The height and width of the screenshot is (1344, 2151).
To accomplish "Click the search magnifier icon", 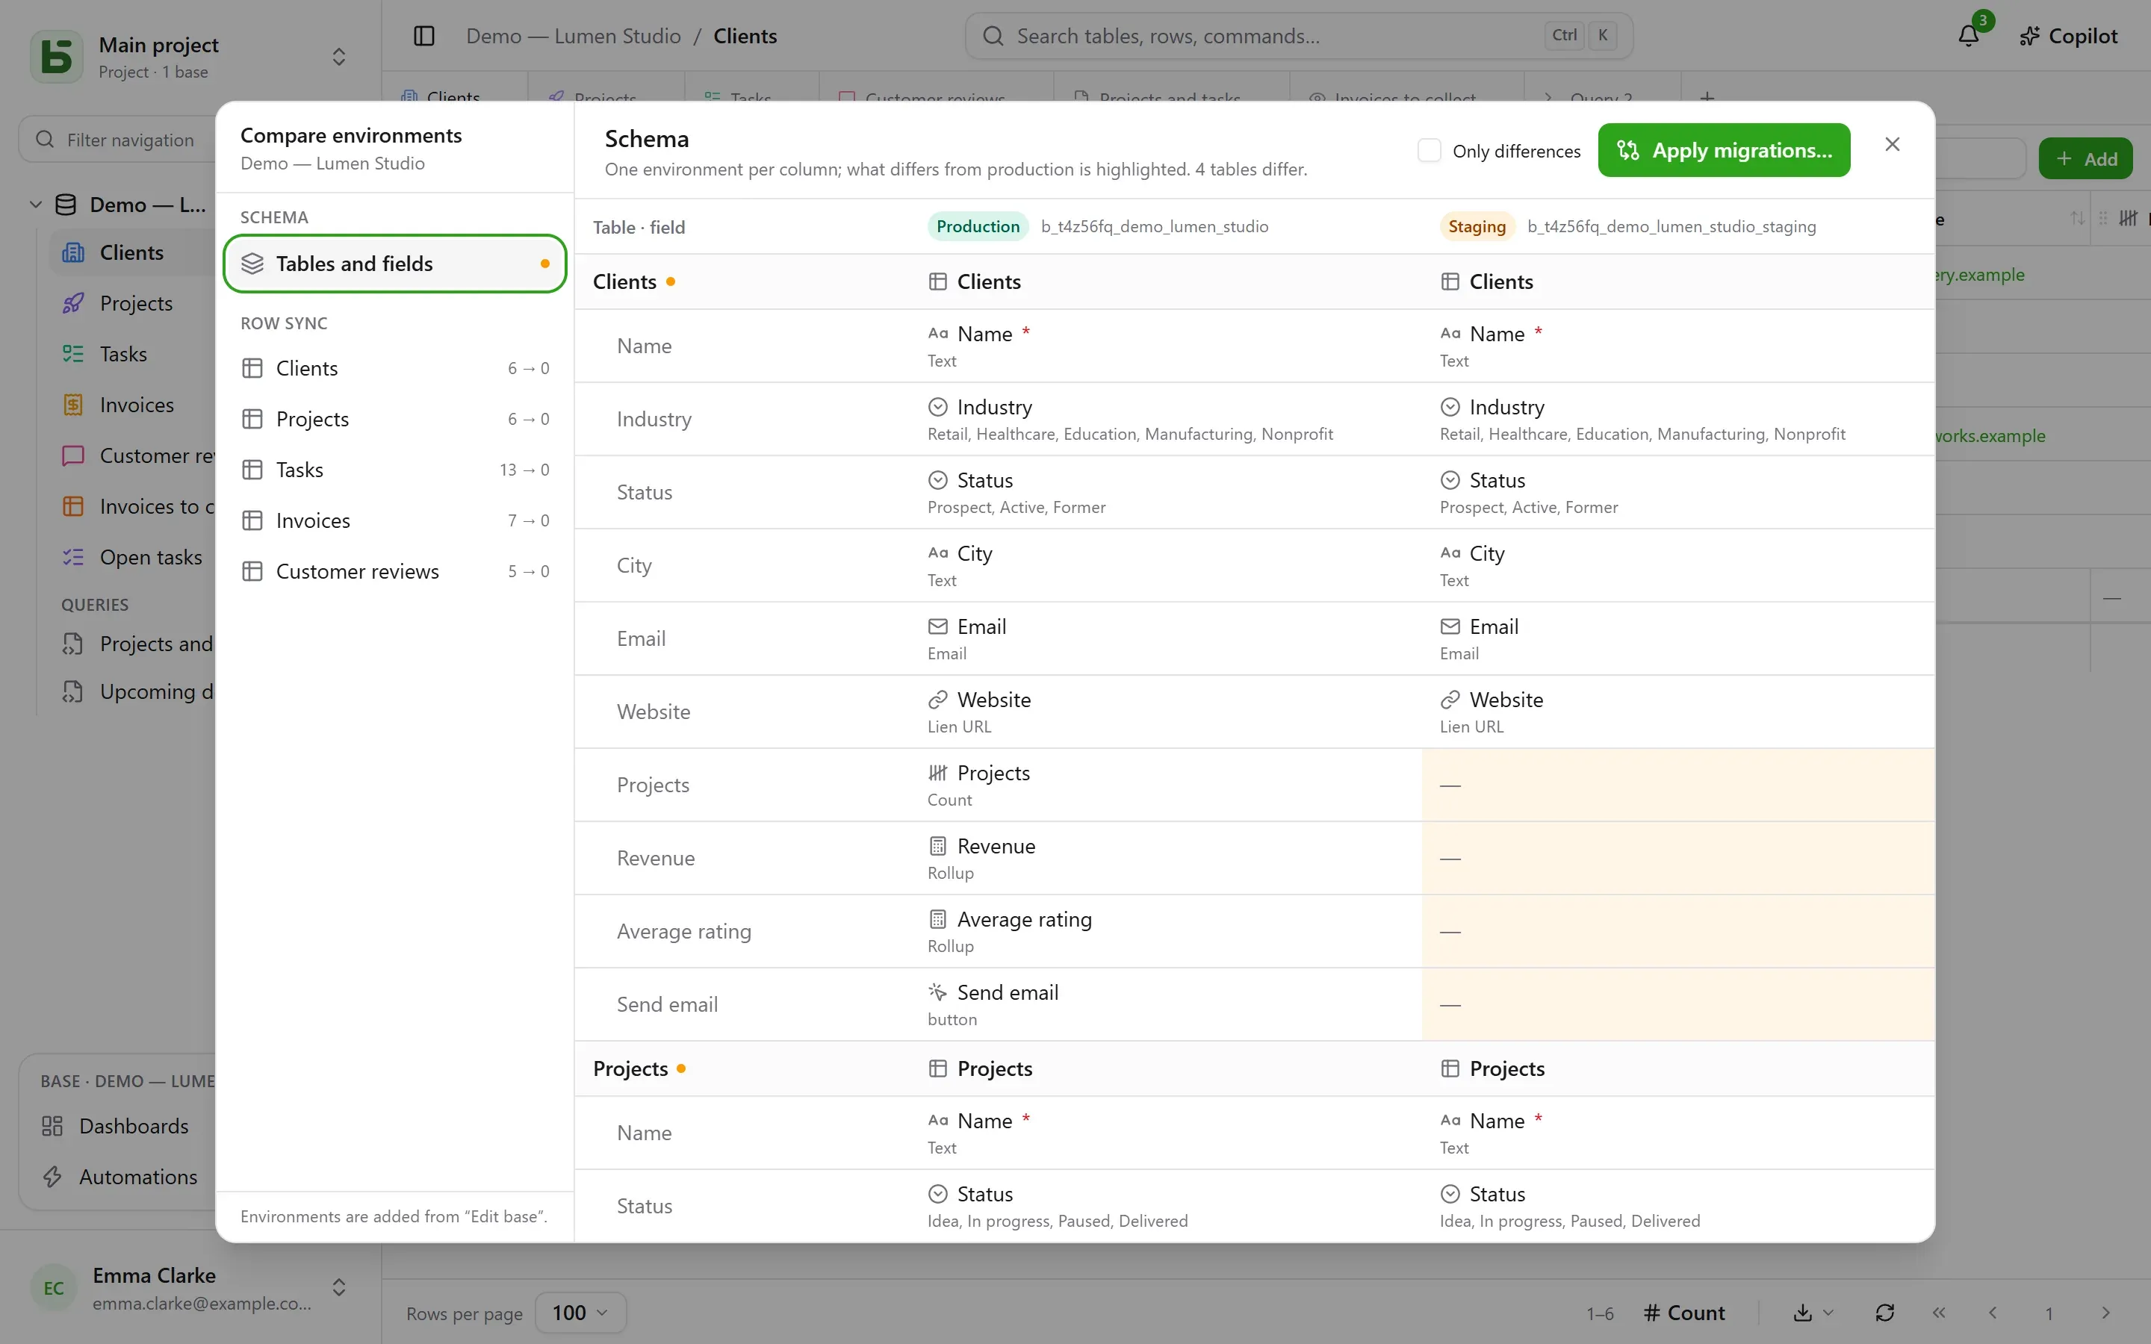I will point(994,36).
